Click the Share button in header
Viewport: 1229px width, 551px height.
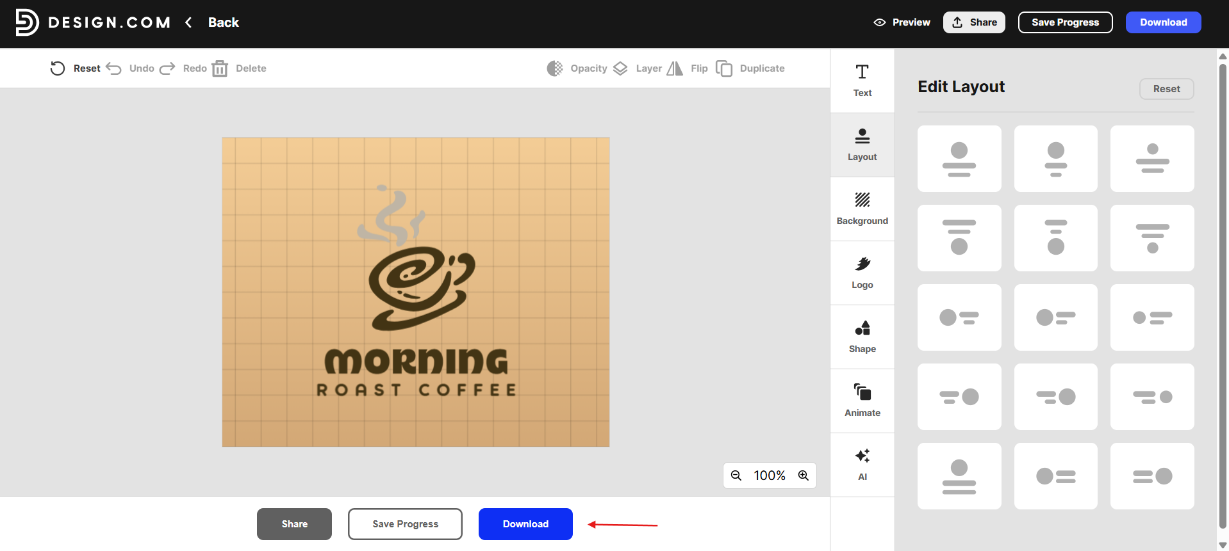(974, 22)
